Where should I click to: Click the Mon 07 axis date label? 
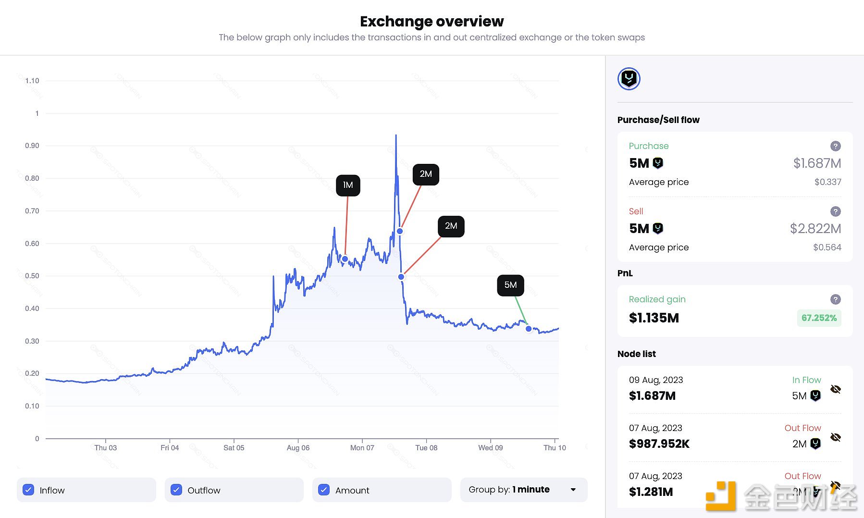click(362, 448)
